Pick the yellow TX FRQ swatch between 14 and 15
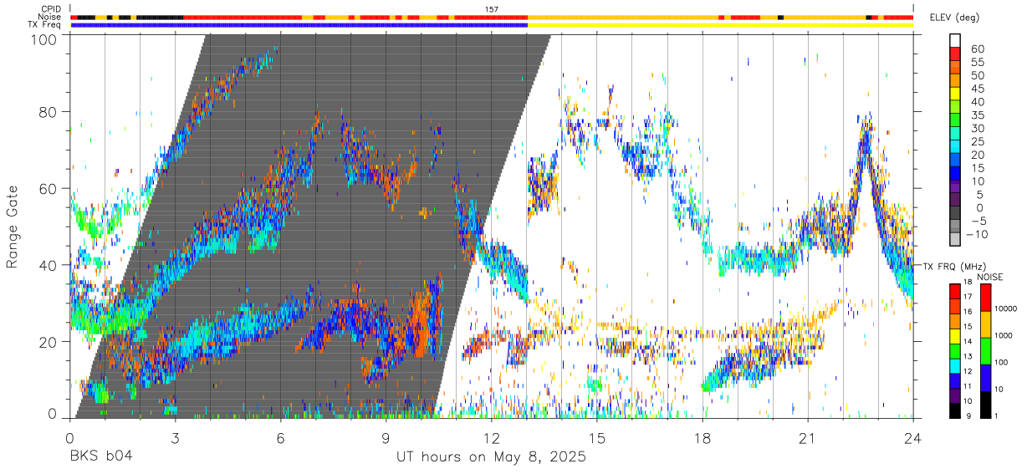 (x=955, y=336)
